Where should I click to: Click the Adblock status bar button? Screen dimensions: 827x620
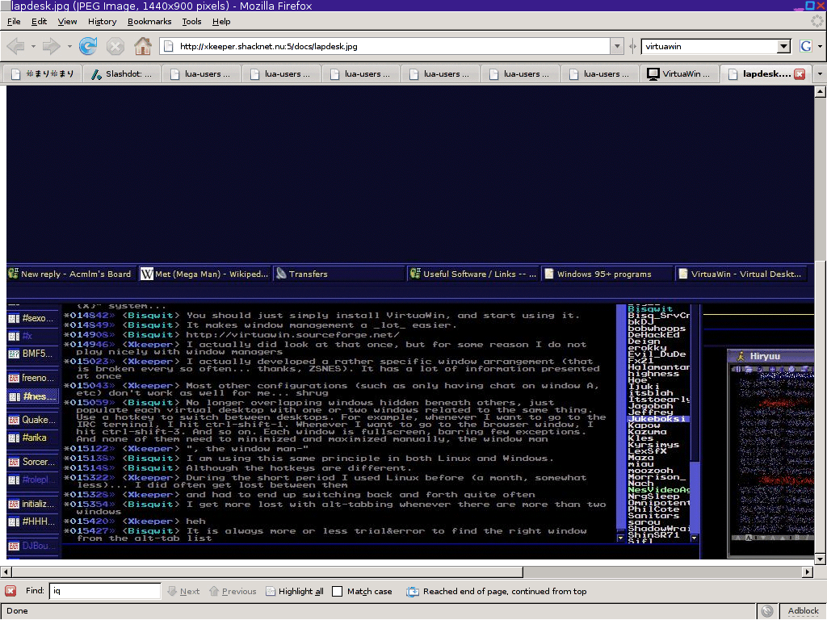(x=803, y=611)
